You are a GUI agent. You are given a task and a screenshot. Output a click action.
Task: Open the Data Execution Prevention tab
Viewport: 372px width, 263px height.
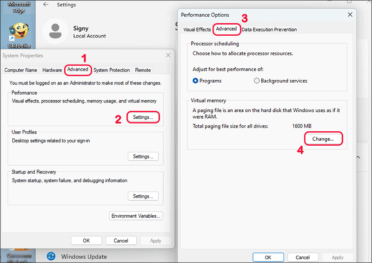coord(269,29)
